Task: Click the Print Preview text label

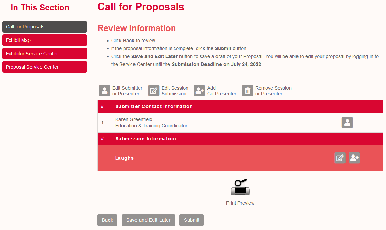Action: click(x=240, y=203)
